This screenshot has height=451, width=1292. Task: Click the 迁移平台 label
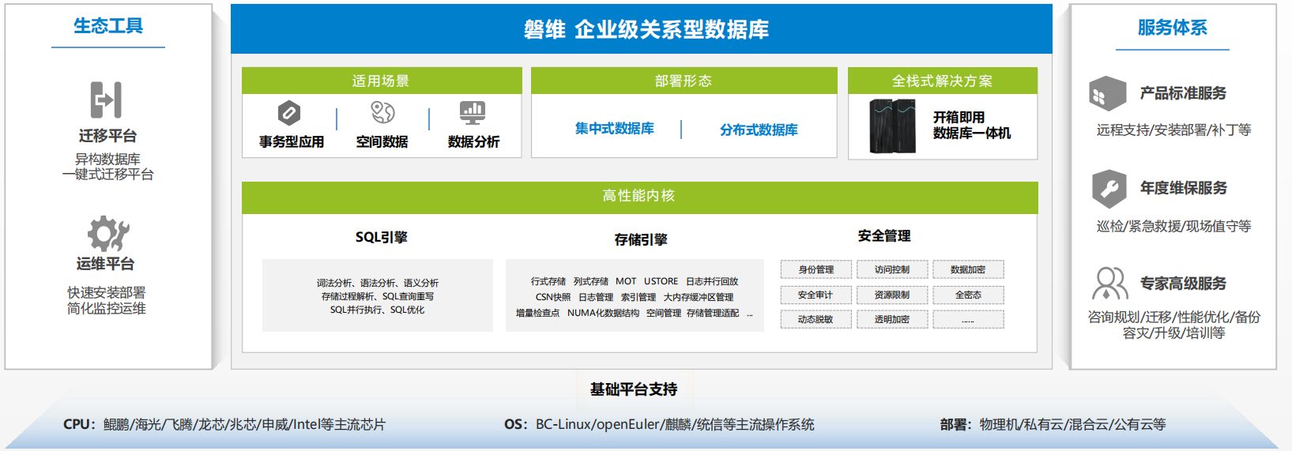107,136
